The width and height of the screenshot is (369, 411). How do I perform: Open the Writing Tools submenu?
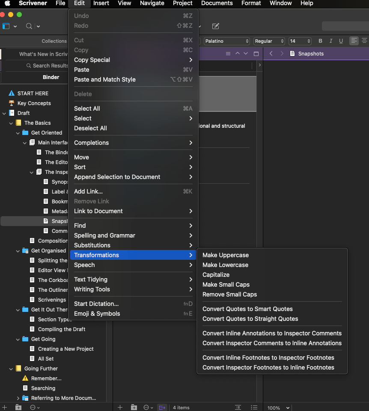point(133,289)
